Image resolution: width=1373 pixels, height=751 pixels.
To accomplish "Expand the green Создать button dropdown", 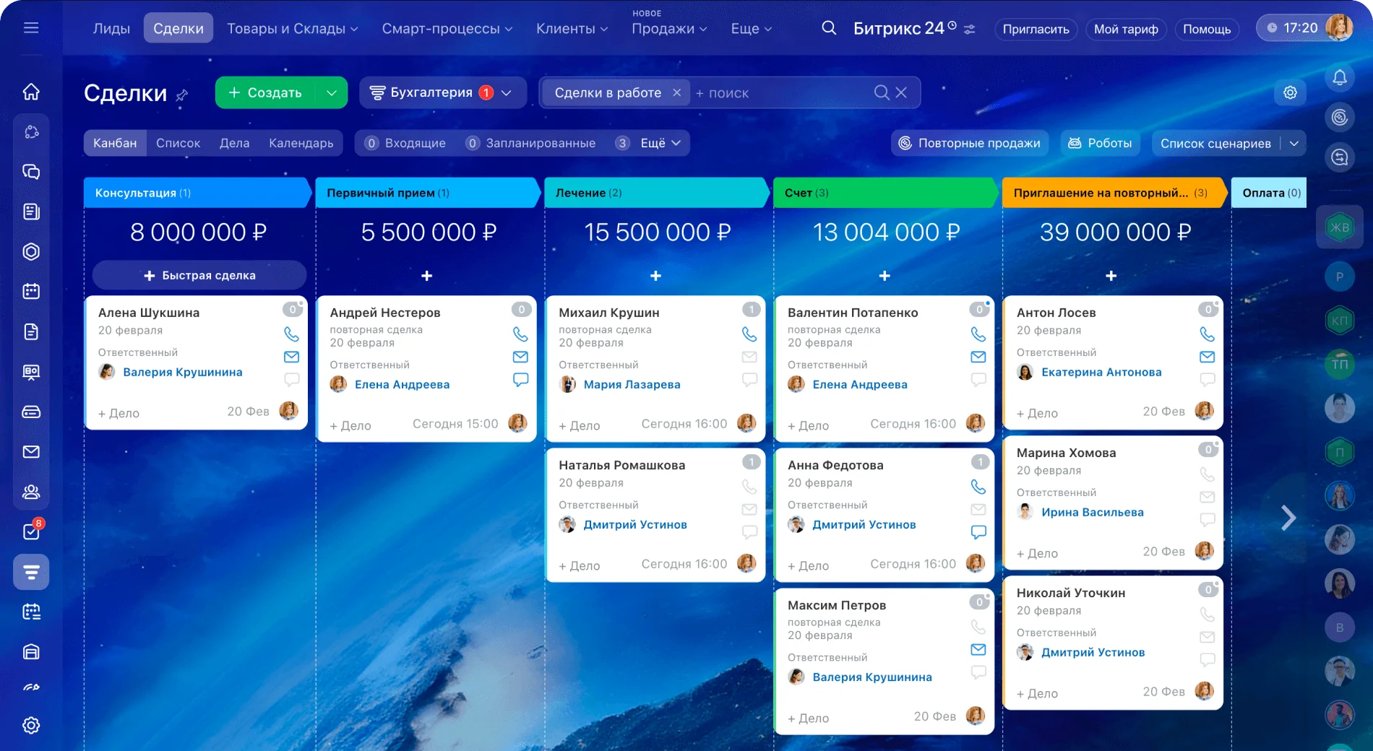I will [332, 92].
